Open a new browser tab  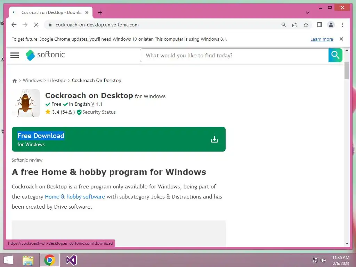pyautogui.click(x=100, y=13)
